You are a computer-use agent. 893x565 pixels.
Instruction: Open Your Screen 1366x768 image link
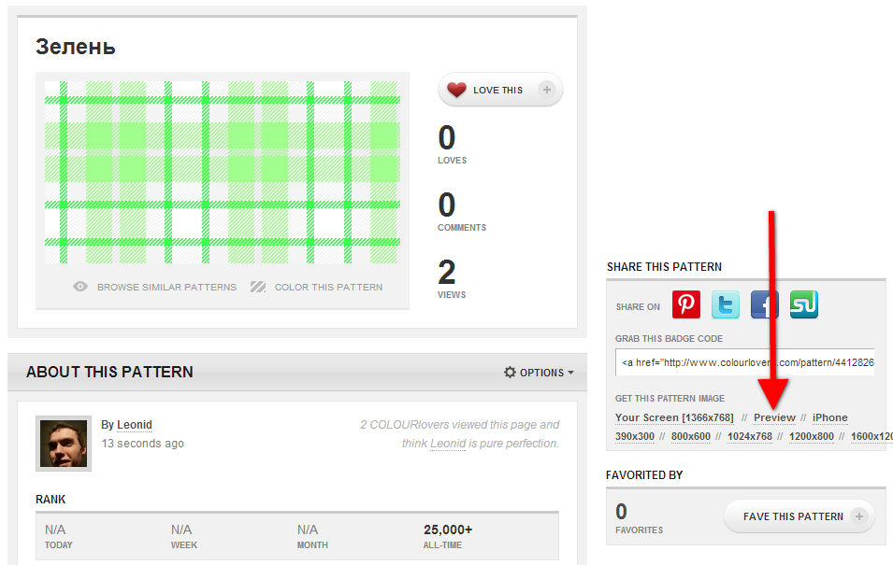tap(674, 417)
